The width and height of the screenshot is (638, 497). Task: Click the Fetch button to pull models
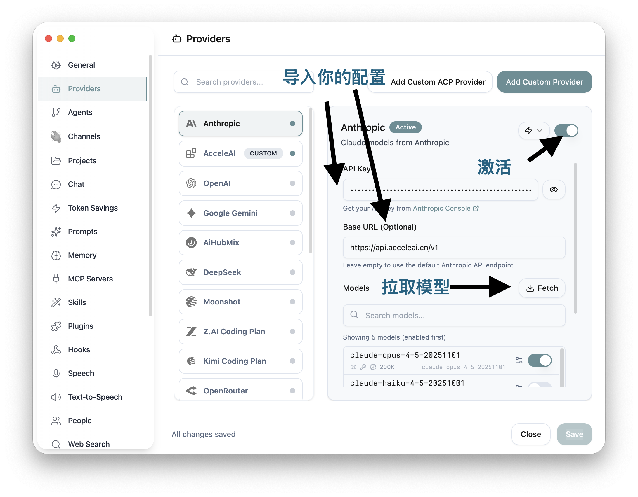(542, 288)
